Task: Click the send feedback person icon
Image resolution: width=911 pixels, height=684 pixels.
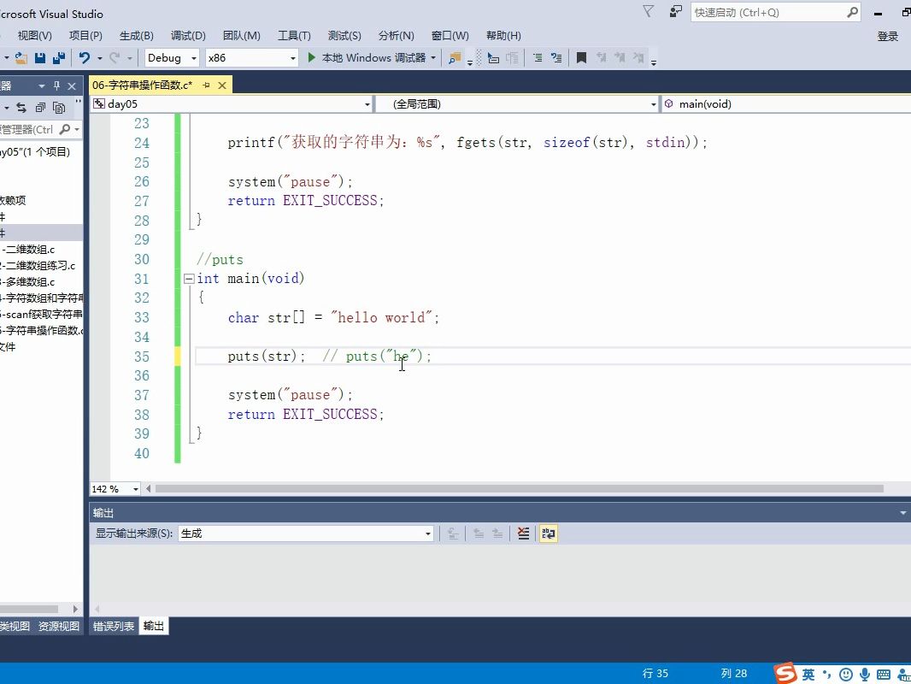Action: click(x=675, y=12)
